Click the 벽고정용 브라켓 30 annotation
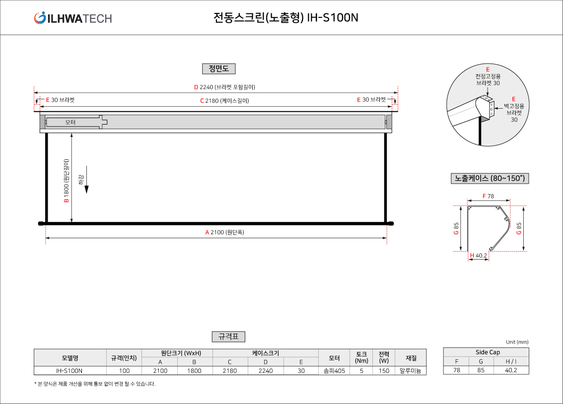Image resolution: width=563 pixels, height=404 pixels. (513, 109)
